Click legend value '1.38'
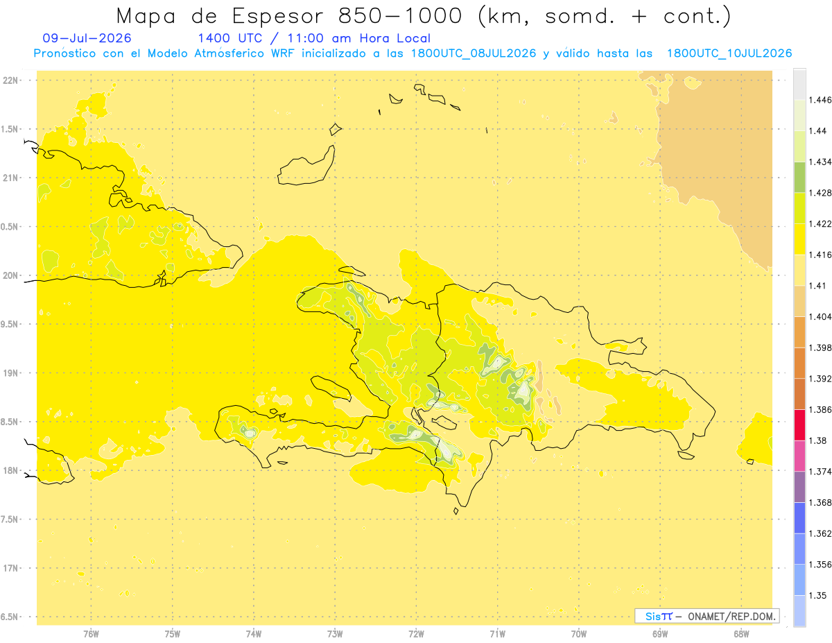 818,441
